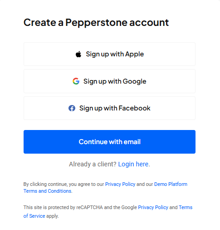Click the reCAPTCHA protection notice text

point(80,207)
